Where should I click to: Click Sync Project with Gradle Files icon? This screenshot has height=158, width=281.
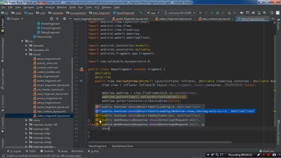pyautogui.click(x=253, y=13)
